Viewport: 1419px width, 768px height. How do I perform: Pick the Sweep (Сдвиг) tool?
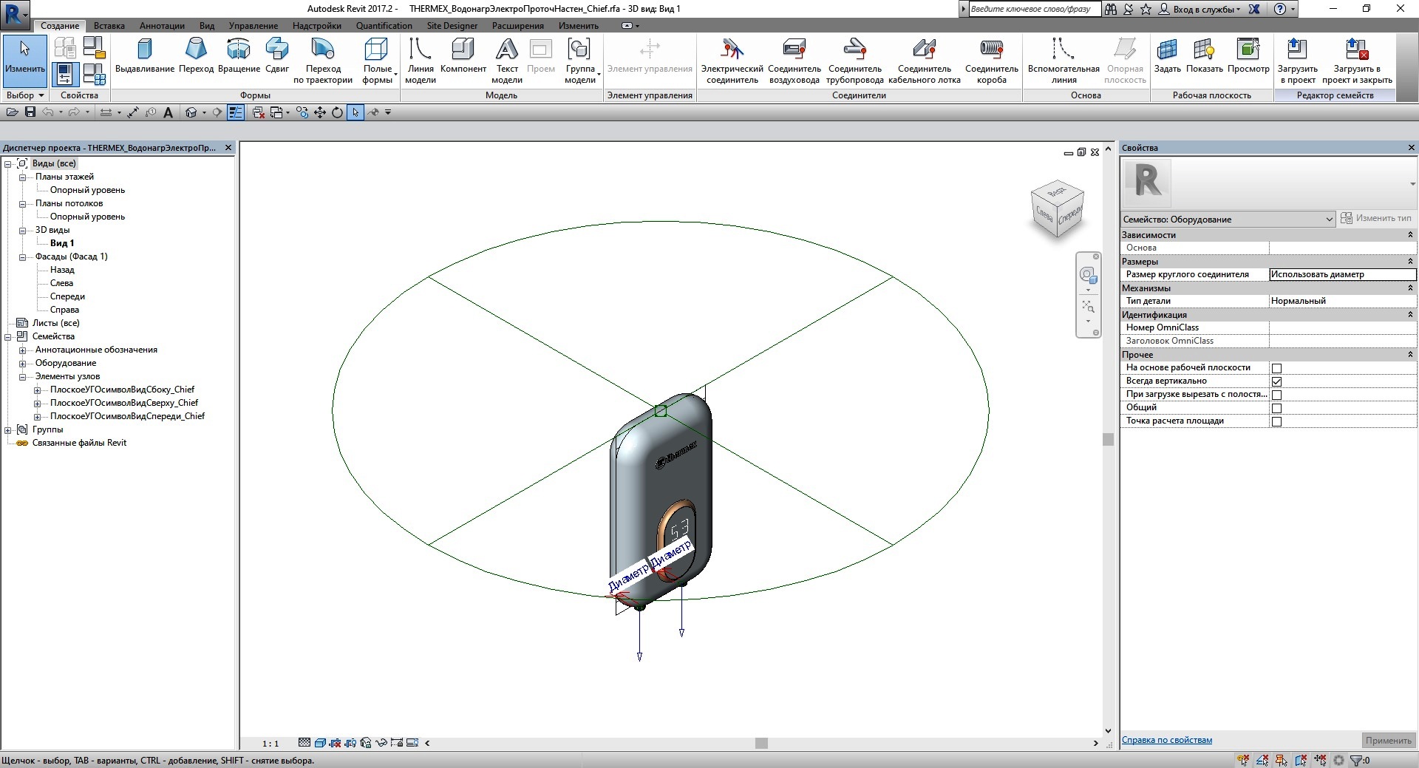(277, 56)
